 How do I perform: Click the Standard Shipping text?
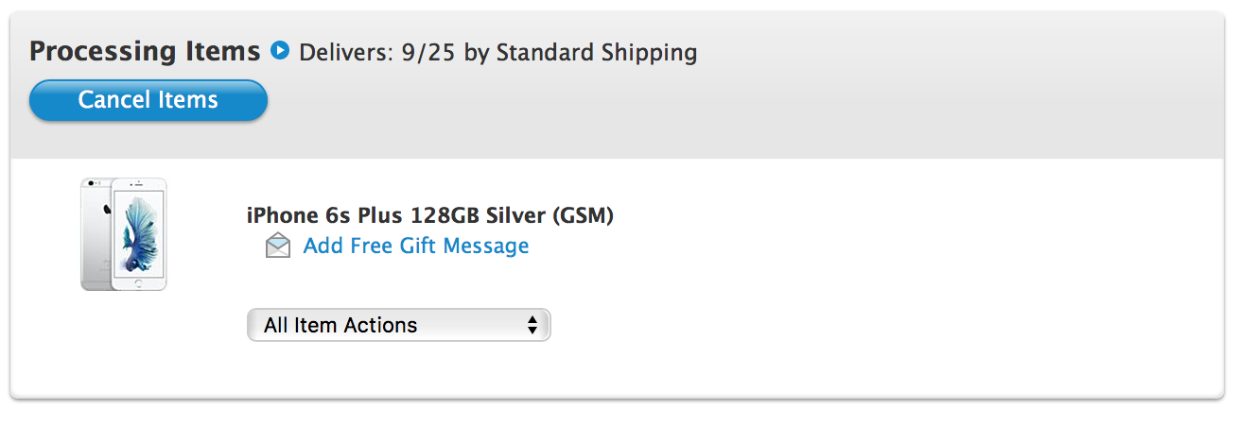[x=597, y=52]
